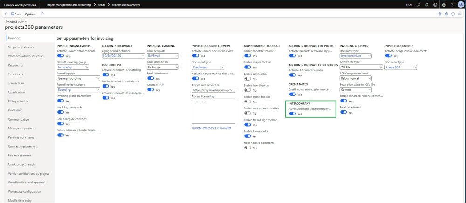Toggle Auto submit/post intercompany switch
Screen dimensions: 466x203
tap(292, 114)
